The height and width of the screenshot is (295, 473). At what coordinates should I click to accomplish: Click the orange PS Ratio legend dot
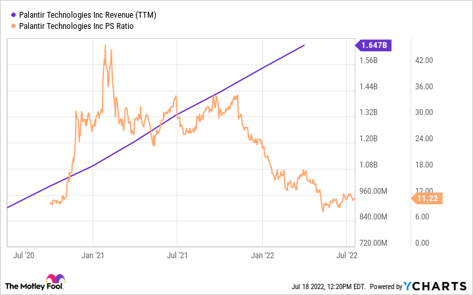pyautogui.click(x=13, y=26)
